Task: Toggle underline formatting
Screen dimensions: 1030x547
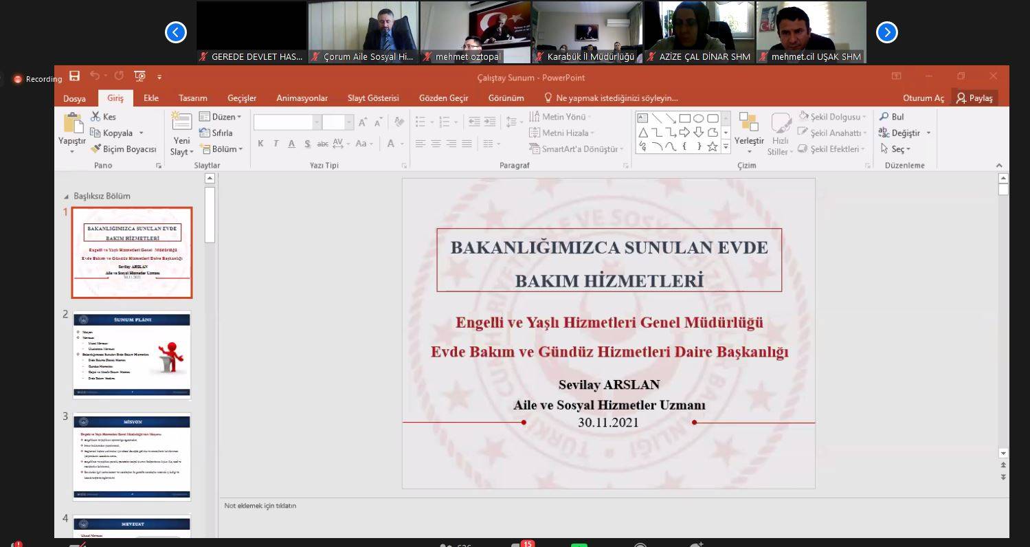Action: [291, 144]
